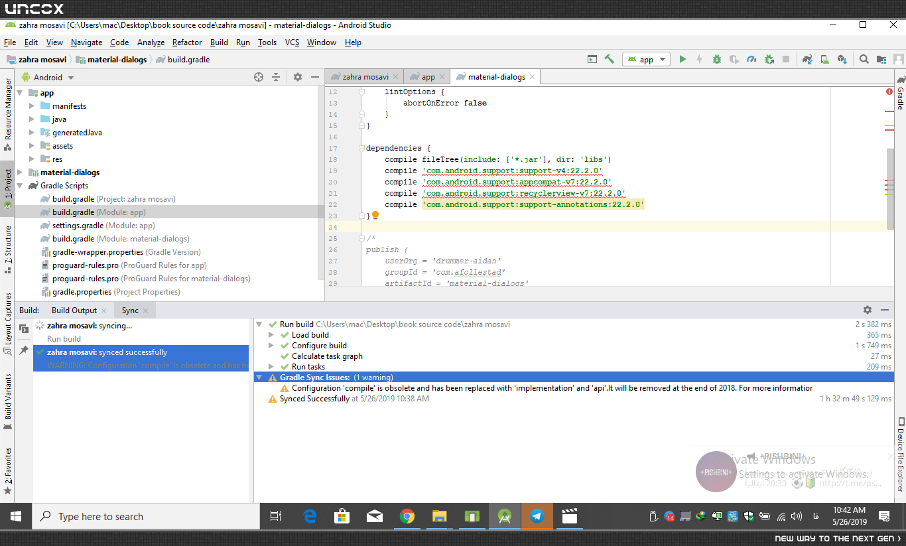The image size is (906, 546).
Task: Click the toggle view icon above the pin
Action: point(24,328)
